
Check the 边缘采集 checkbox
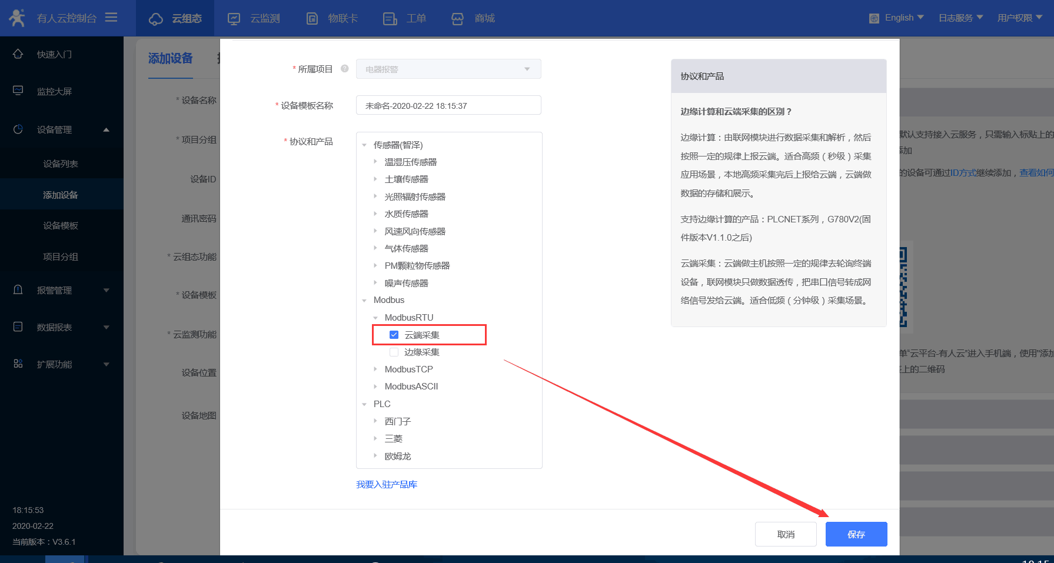(x=394, y=352)
